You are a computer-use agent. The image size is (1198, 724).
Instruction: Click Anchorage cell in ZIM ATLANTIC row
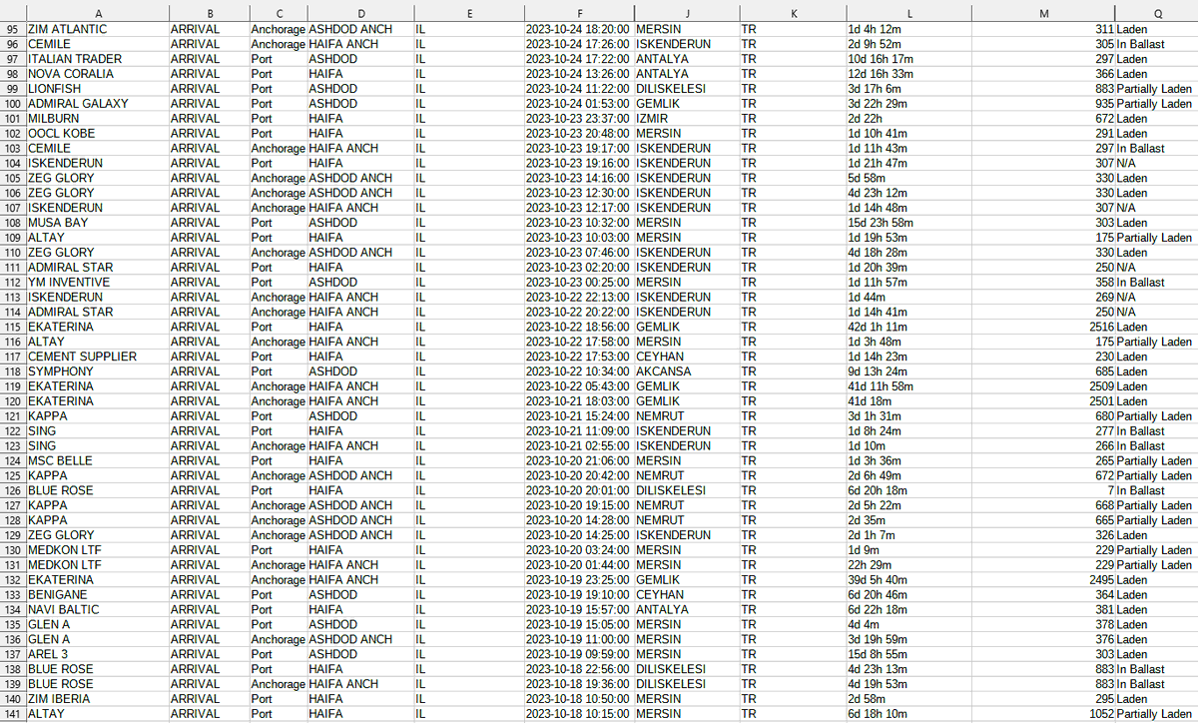click(x=279, y=30)
